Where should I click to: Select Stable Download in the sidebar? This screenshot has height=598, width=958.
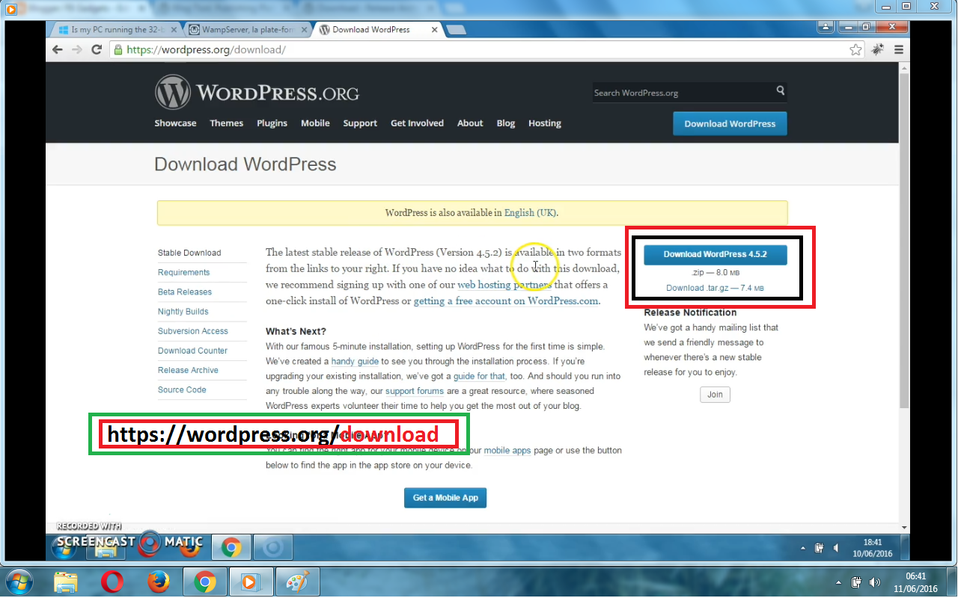(x=189, y=253)
